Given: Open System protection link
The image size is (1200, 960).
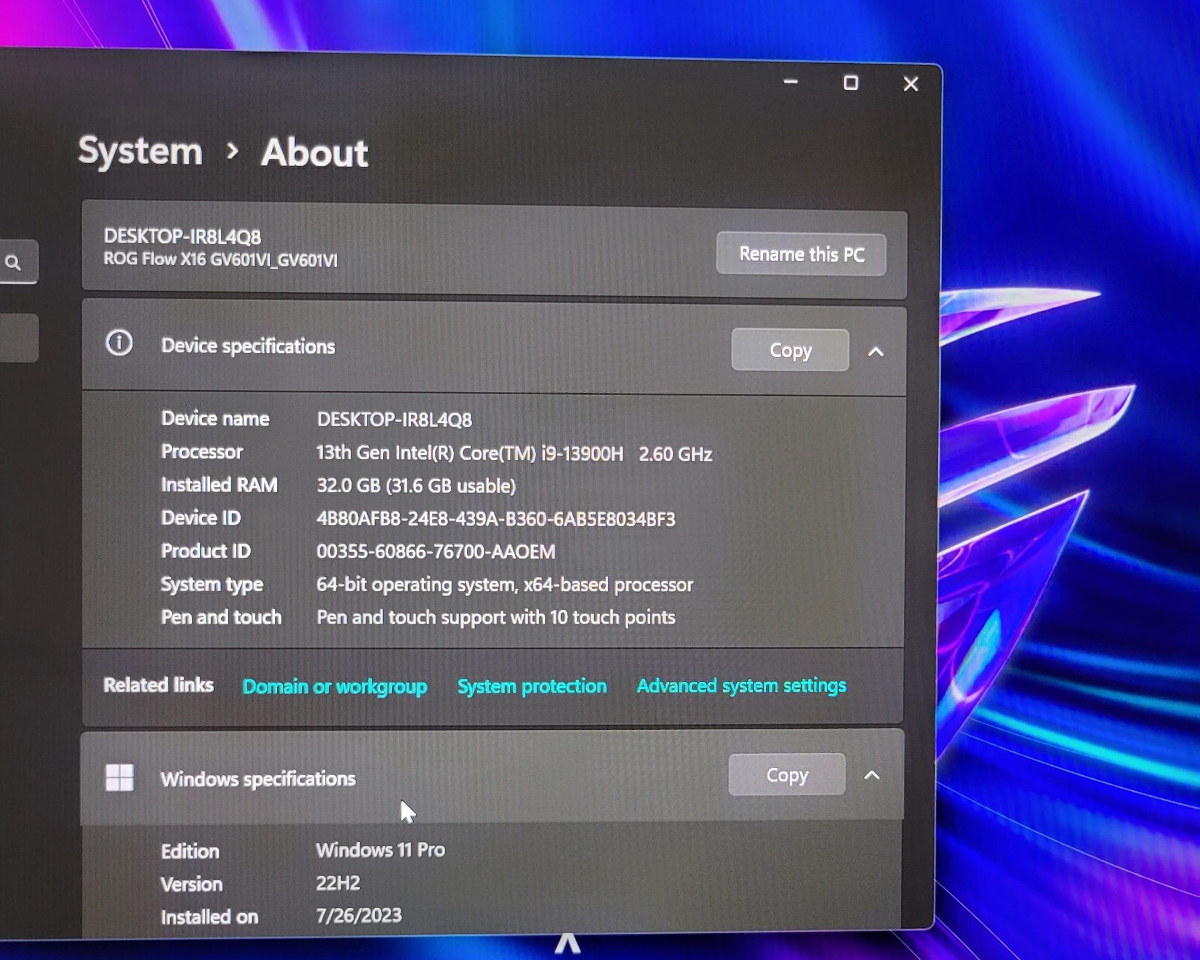Looking at the screenshot, I should (x=532, y=686).
